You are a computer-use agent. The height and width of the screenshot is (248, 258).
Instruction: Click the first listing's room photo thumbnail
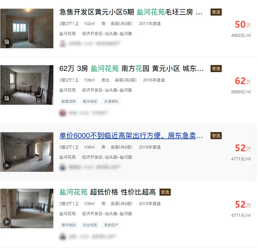pyautogui.click(x=27, y=29)
